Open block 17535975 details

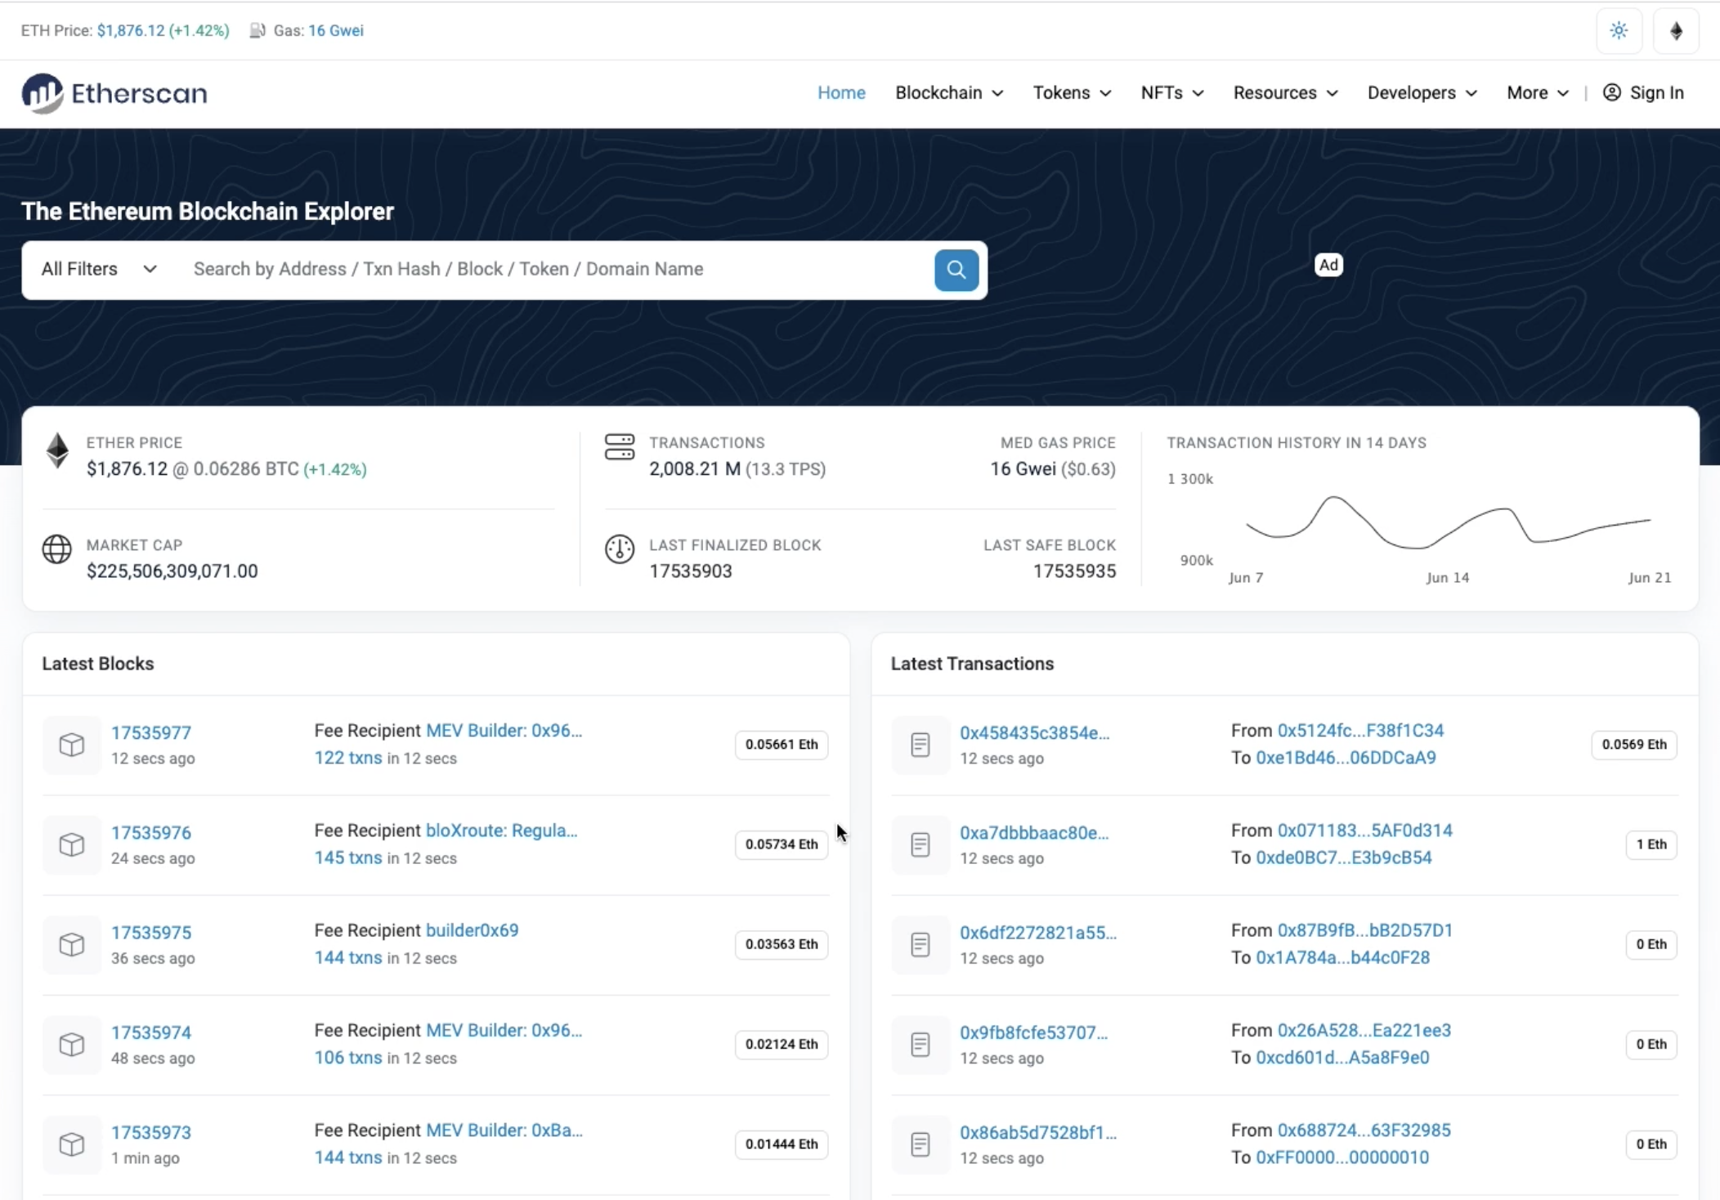click(x=151, y=932)
